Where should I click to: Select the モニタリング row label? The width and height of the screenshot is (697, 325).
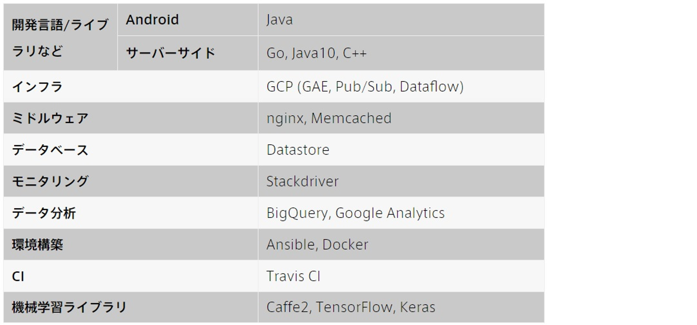(50, 181)
